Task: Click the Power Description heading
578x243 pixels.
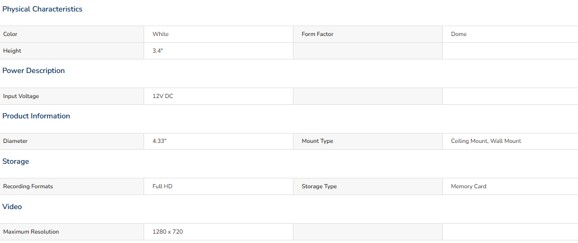Action: coord(33,71)
